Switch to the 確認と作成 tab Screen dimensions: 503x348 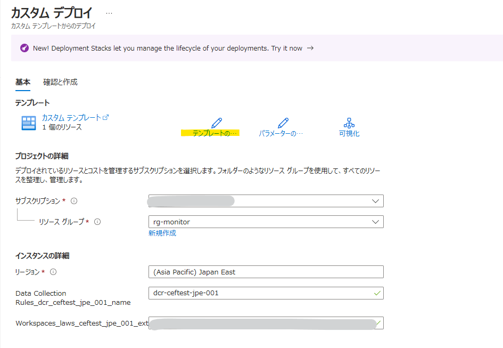pyautogui.click(x=60, y=82)
